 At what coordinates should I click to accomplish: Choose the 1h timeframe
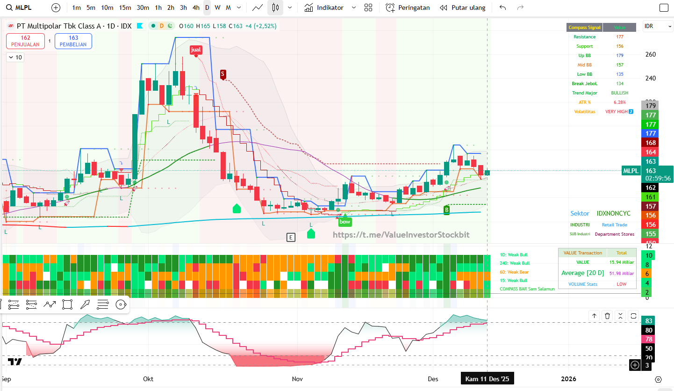coord(158,7)
